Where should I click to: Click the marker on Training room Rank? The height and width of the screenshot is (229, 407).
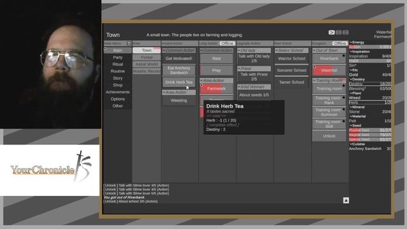343,97
